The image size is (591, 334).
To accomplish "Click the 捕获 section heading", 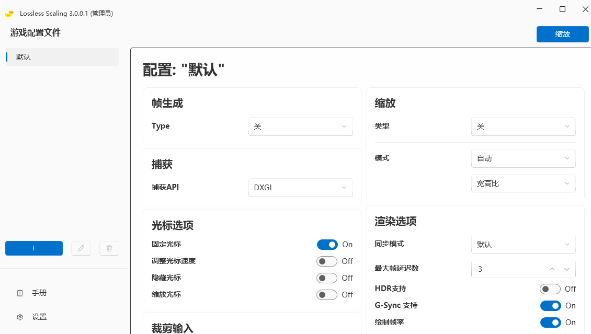I will click(162, 164).
